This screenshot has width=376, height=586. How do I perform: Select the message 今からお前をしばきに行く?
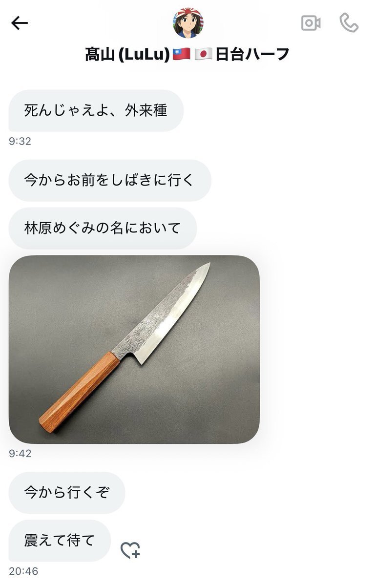[x=110, y=180]
